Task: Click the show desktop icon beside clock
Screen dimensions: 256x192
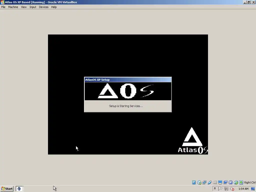Action: [x=253, y=189]
